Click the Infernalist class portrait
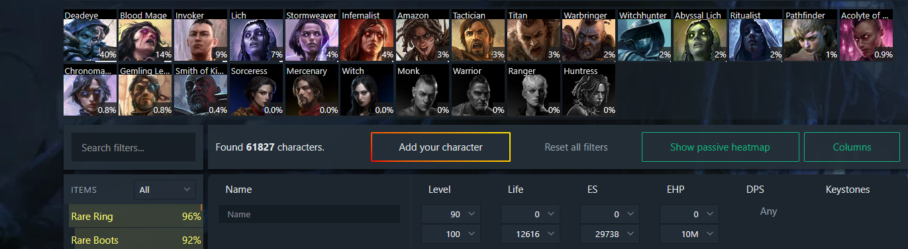This screenshot has width=908, height=249. 368,36
